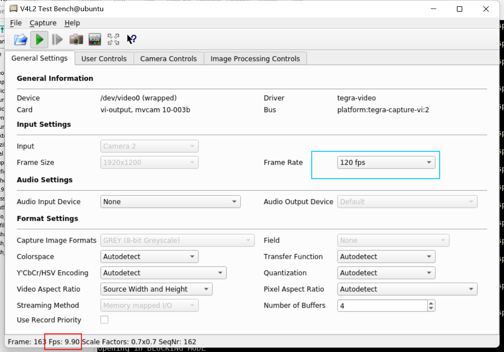
Task: Open the File menu
Action: click(16, 23)
